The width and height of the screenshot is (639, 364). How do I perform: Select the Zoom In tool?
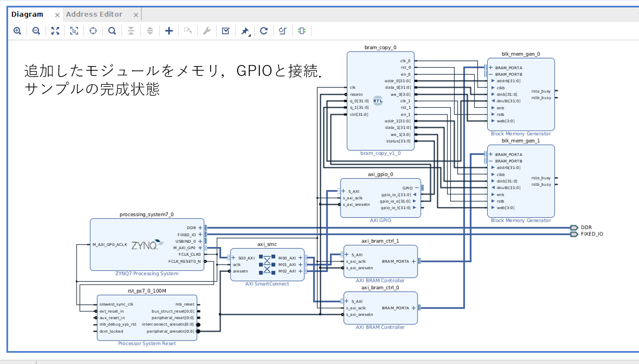[x=17, y=31]
